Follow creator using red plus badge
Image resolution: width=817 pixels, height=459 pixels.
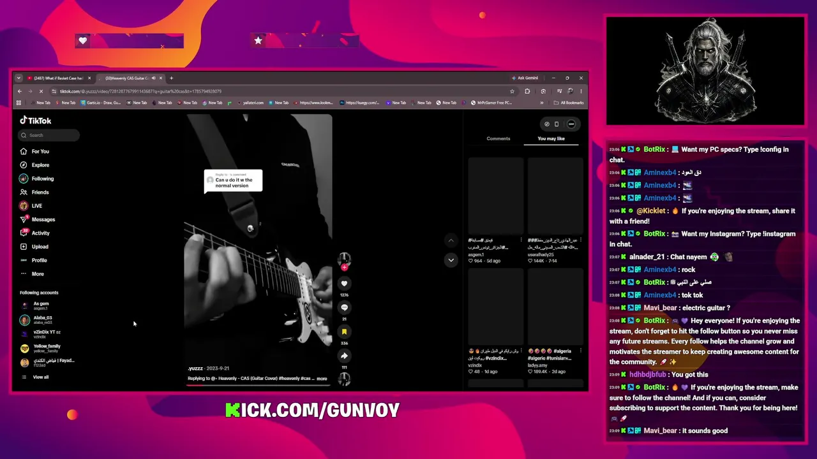point(344,268)
